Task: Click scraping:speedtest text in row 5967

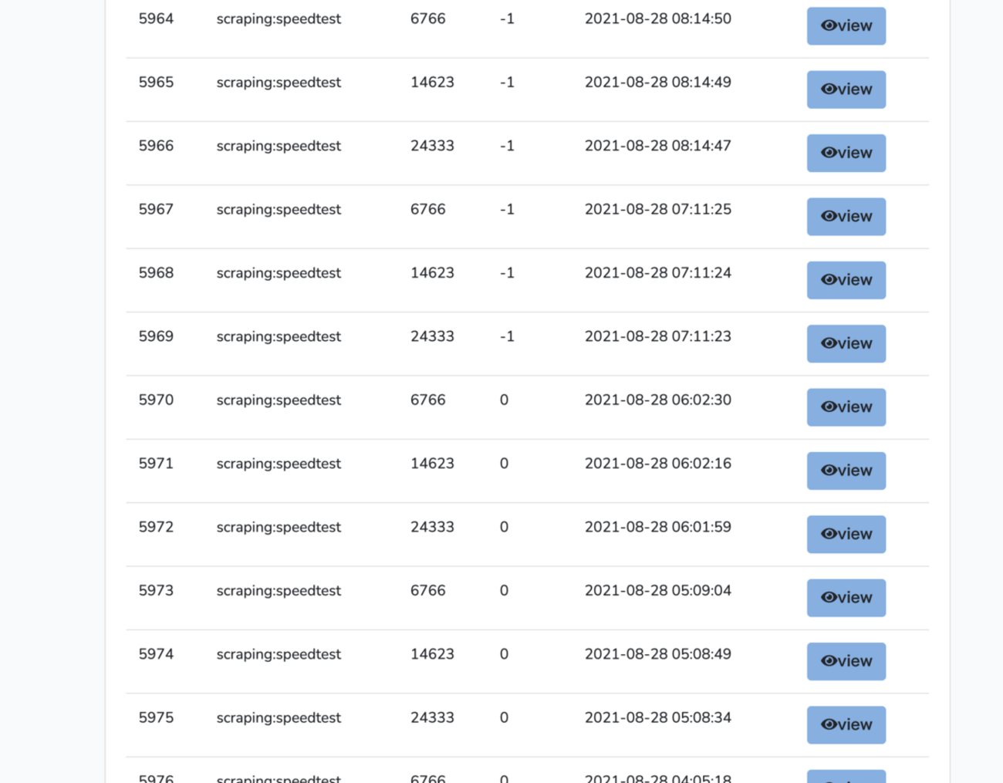Action: coord(279,210)
